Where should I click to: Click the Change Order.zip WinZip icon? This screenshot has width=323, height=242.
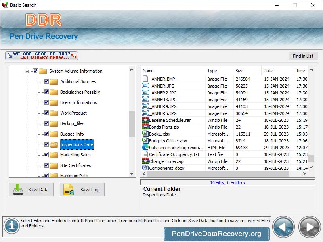point(145,161)
